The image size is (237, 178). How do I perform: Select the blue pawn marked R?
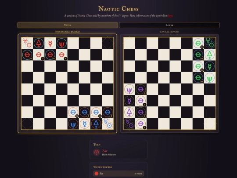tap(108, 112)
